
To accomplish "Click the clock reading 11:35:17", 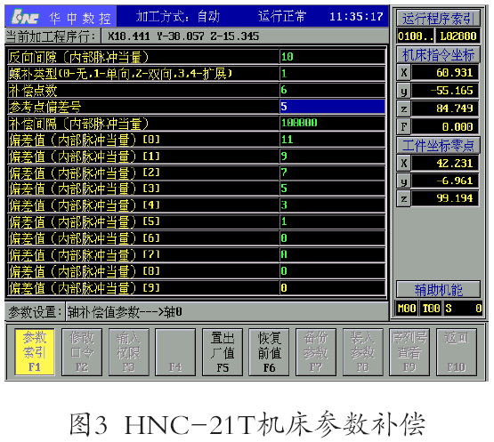I will coord(356,16).
